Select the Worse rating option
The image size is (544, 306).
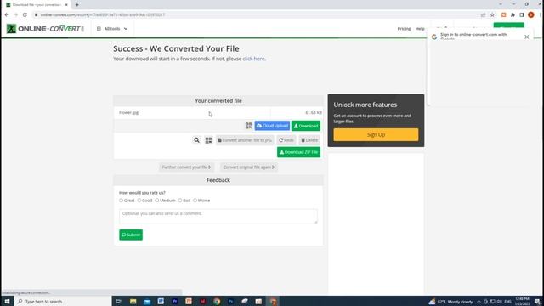(195, 201)
